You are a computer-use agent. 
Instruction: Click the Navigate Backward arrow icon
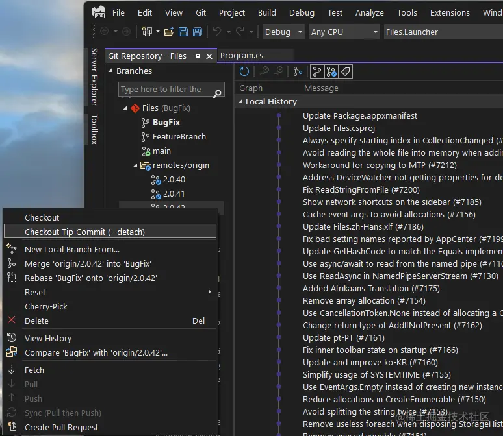pyautogui.click(x=104, y=31)
